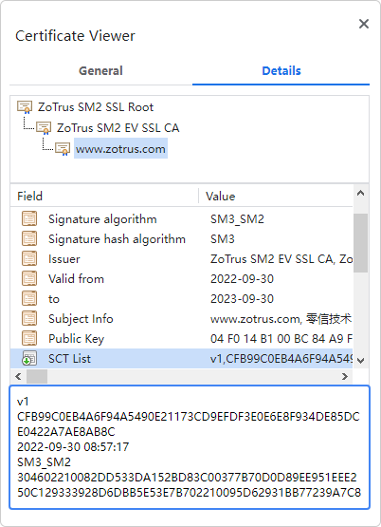Click the Subject Info value www.zotrus.com
Viewport: 381px width, 527px height.
(x=281, y=319)
